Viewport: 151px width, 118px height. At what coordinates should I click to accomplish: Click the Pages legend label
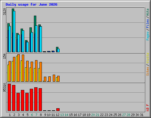coord(147,36)
